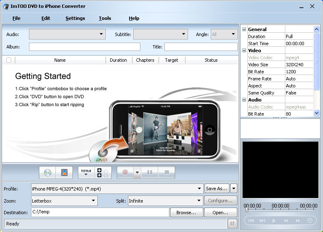323x232 pixels.
Task: Toggle the select-all checkbox in list header
Action: tap(9, 60)
